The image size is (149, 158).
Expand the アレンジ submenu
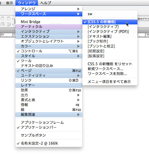pos(49,9)
